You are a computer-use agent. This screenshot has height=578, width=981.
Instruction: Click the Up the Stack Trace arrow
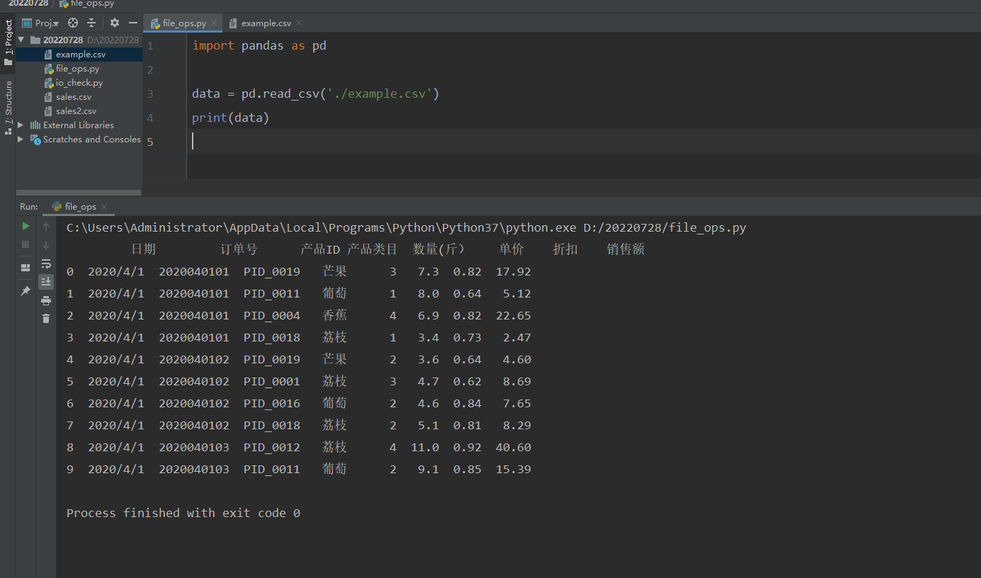(x=46, y=227)
